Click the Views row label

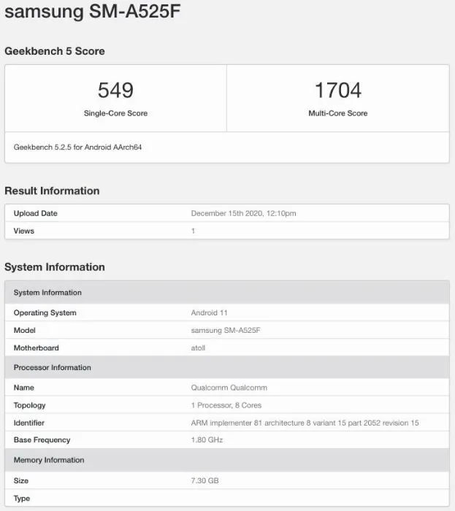tap(24, 231)
